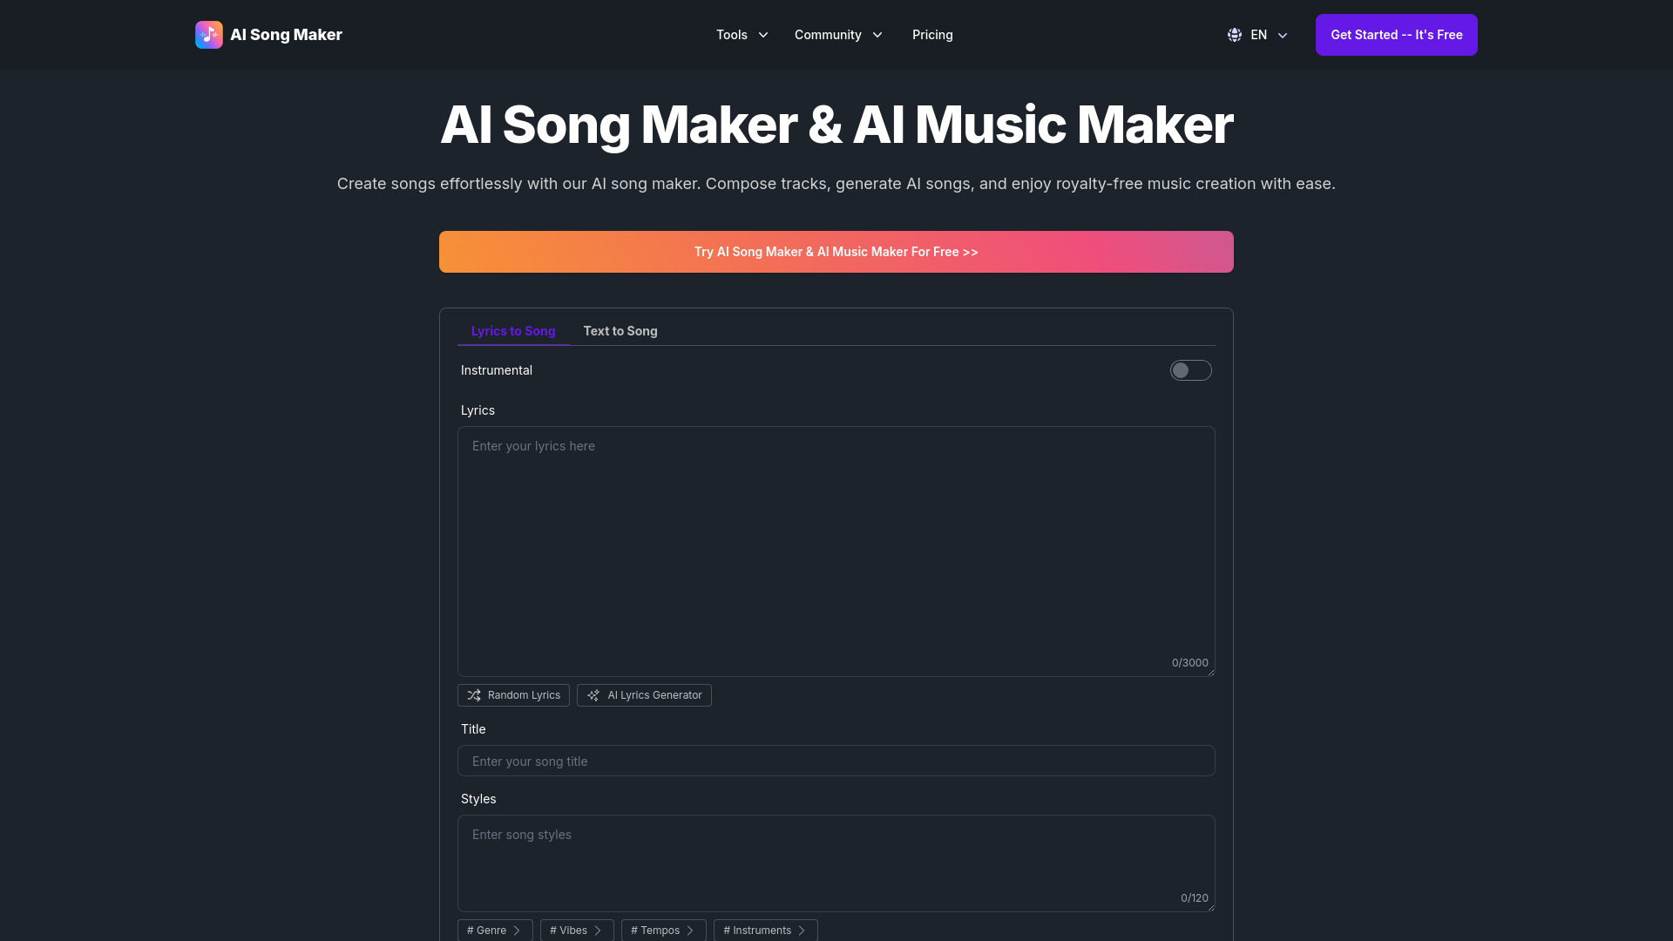Viewport: 1673px width, 941px height.
Task: Expand the Tools dropdown menu
Action: point(742,35)
